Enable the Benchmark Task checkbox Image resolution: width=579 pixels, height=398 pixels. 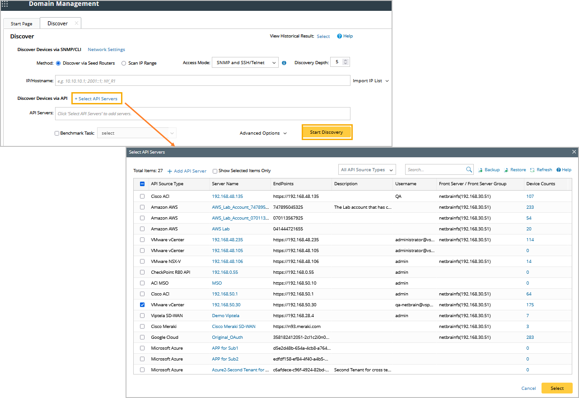point(57,133)
